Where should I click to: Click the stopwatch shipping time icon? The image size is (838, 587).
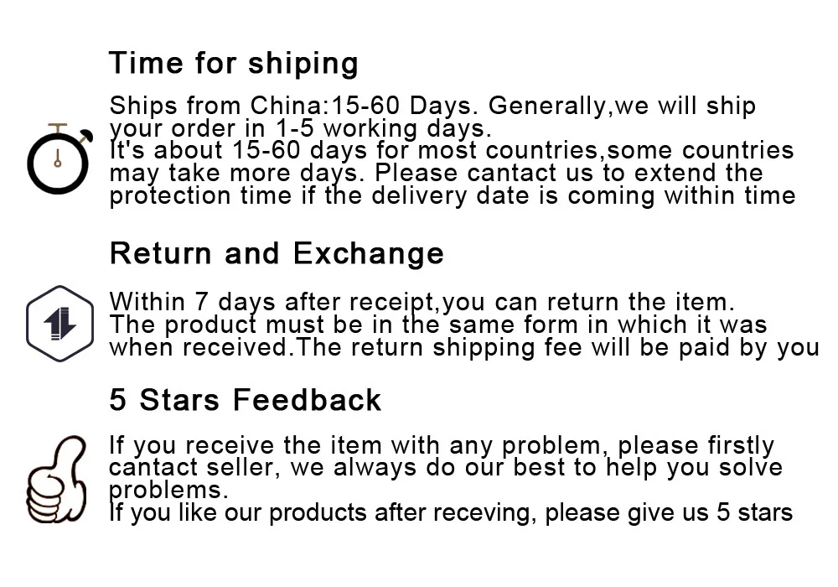(x=59, y=158)
